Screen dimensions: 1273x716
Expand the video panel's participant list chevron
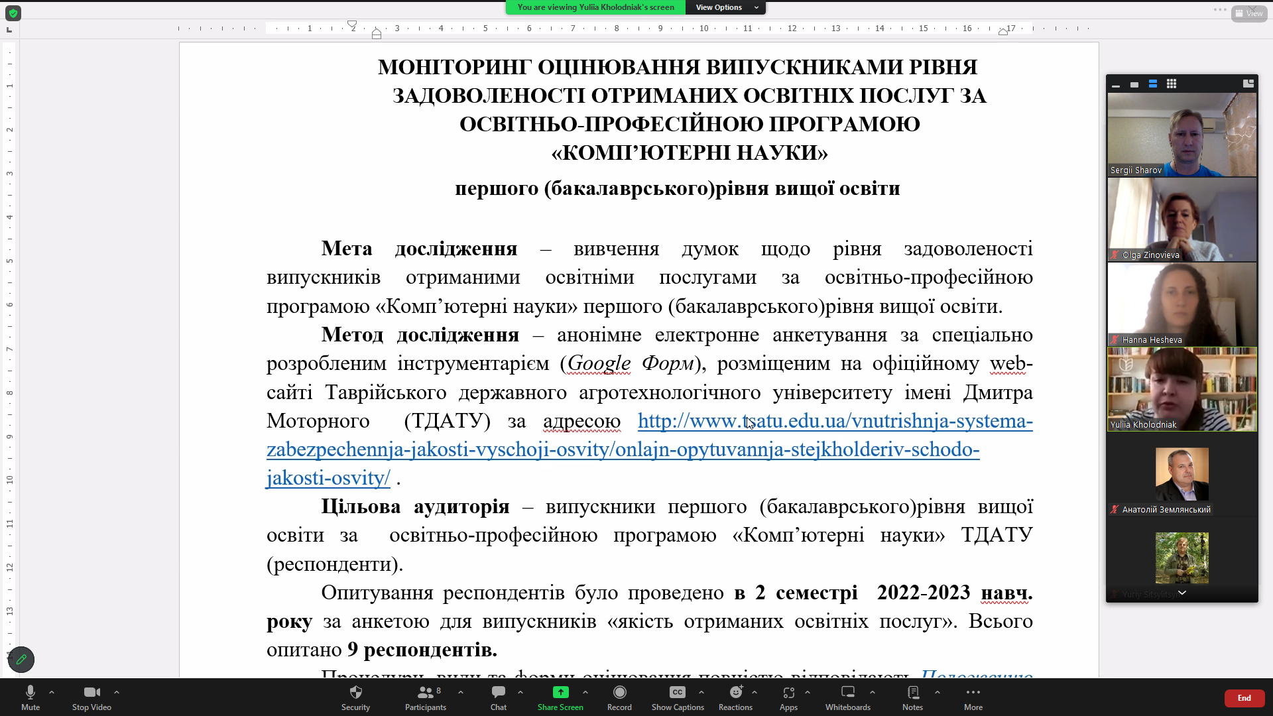coord(1182,593)
